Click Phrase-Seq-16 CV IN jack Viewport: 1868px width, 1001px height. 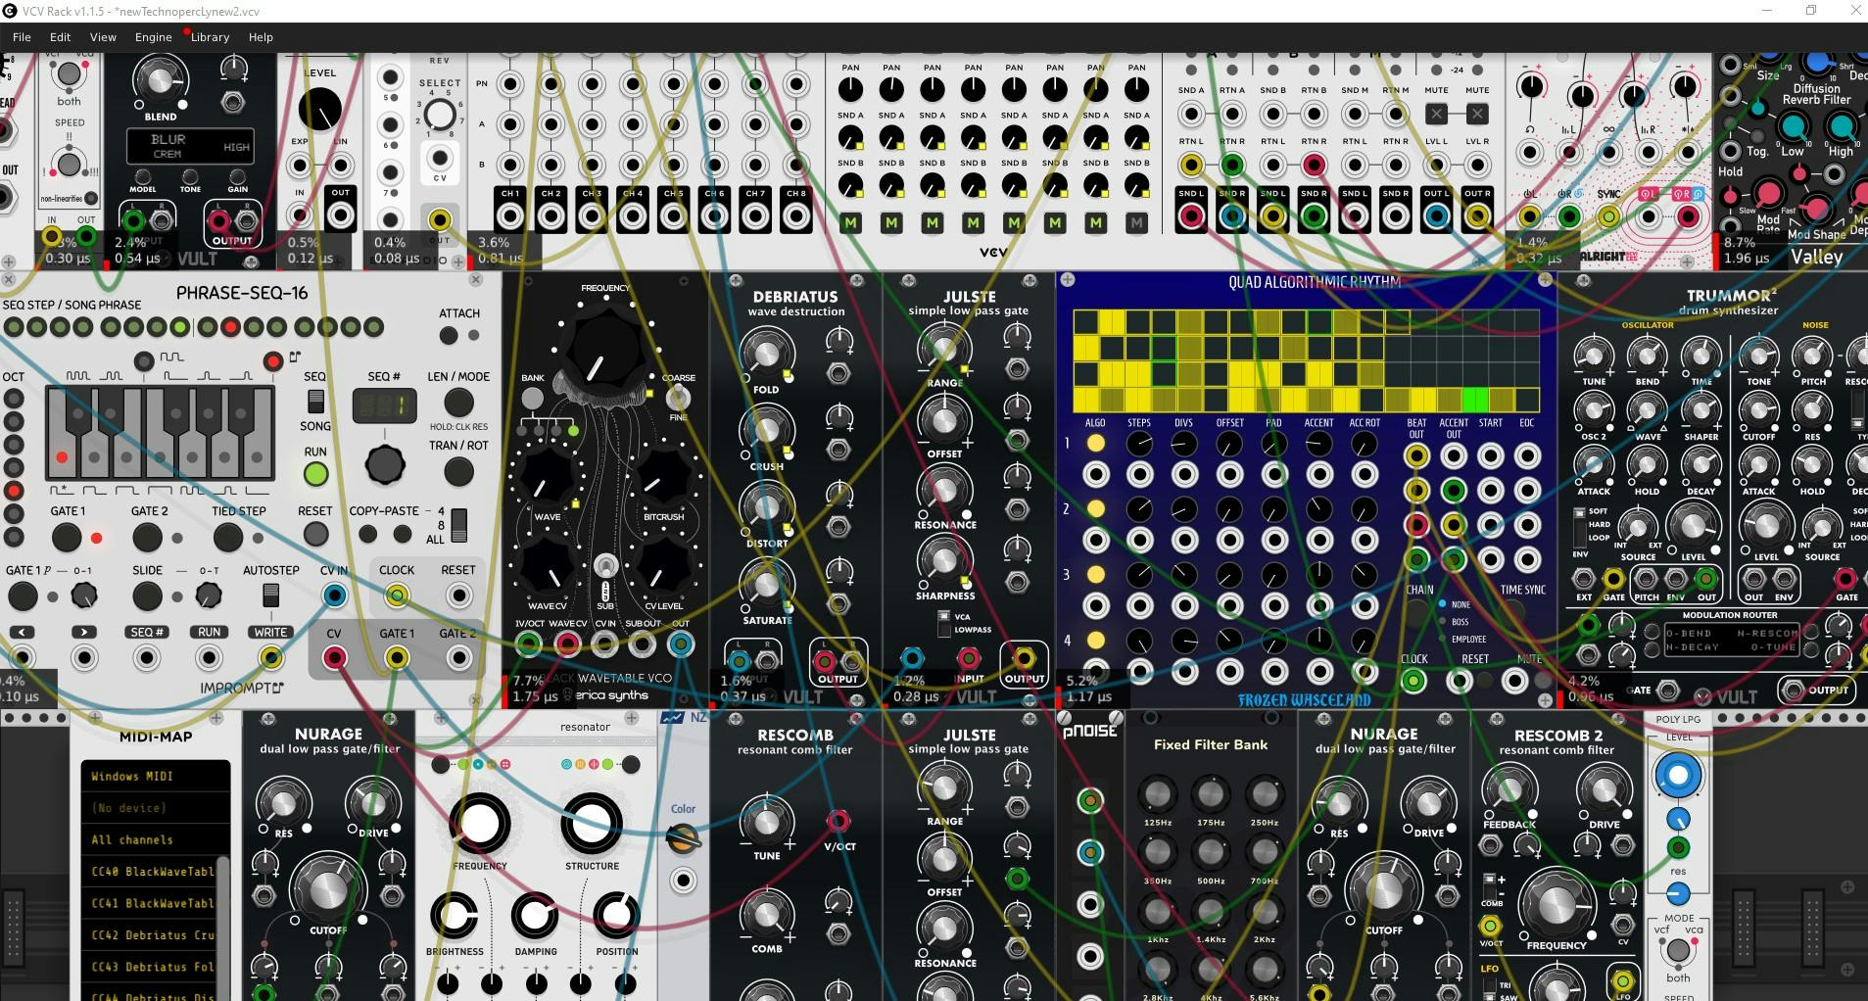point(334,596)
